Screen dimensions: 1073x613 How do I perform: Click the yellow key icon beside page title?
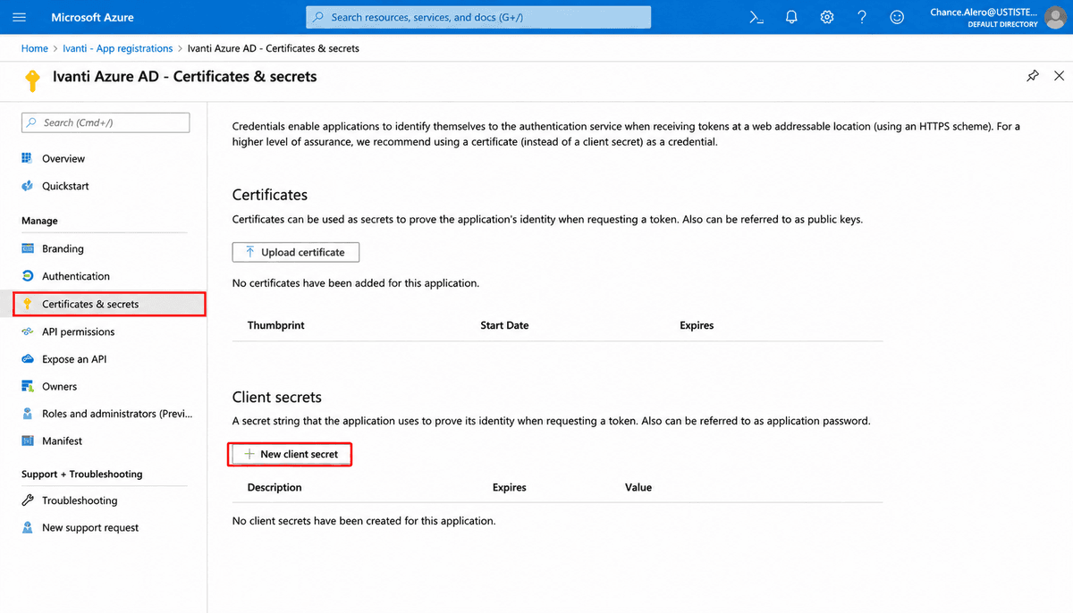[32, 81]
